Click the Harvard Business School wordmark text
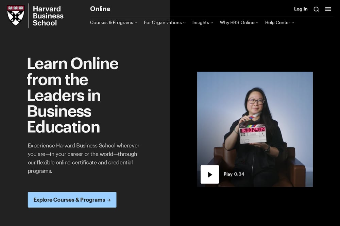Image resolution: width=340 pixels, height=226 pixels. (48, 16)
